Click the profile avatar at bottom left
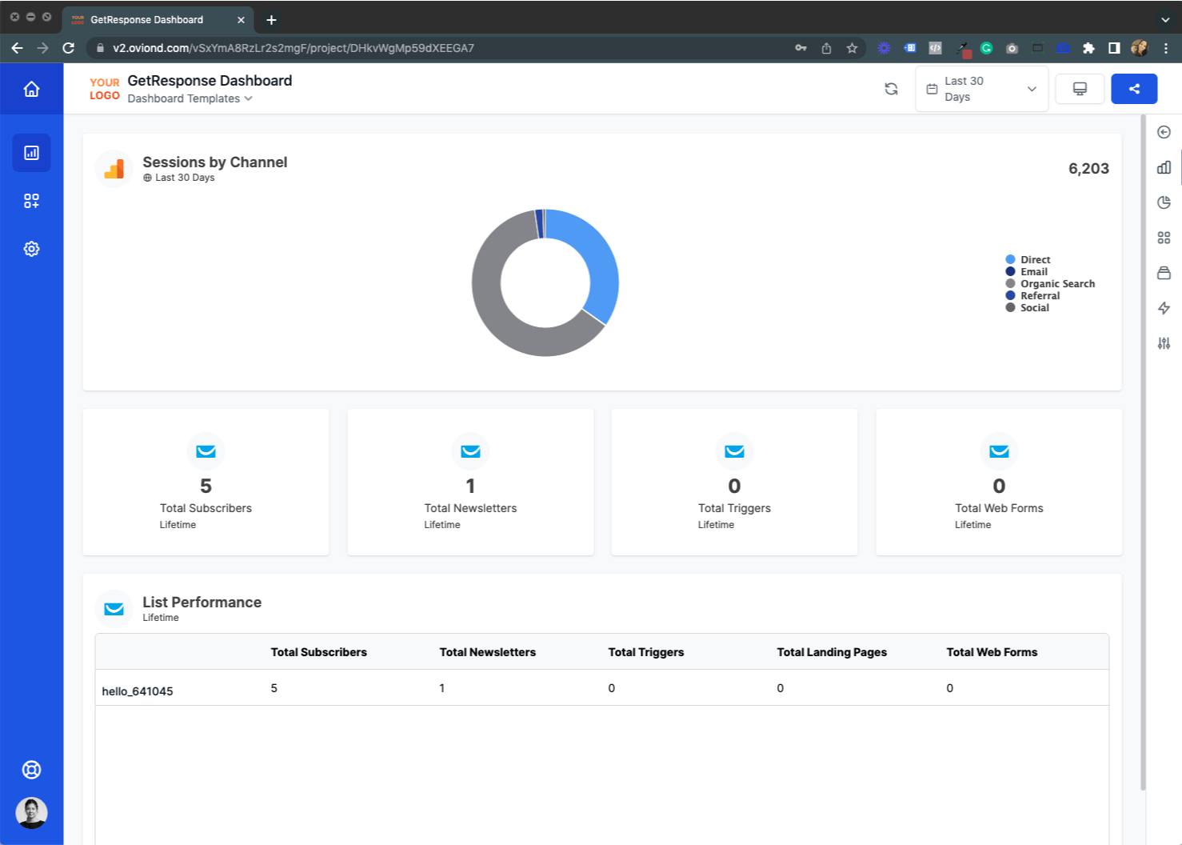Viewport: 1182px width, 845px height. [x=31, y=812]
